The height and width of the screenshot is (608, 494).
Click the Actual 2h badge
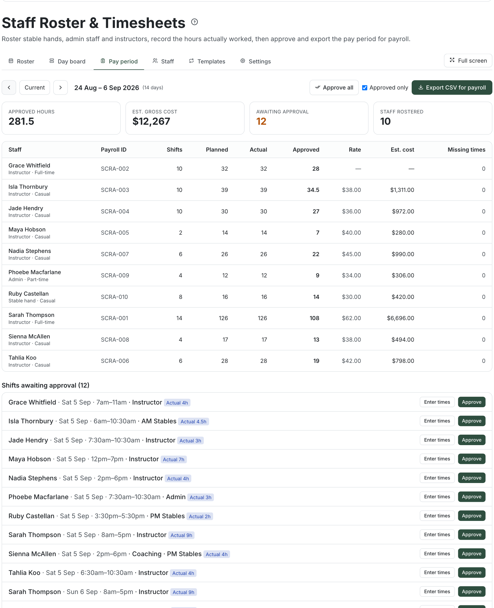click(x=200, y=516)
